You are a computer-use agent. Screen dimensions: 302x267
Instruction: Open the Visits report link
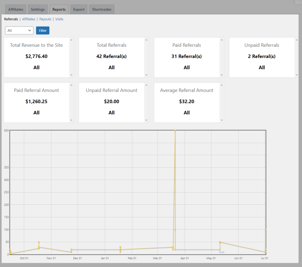(59, 19)
